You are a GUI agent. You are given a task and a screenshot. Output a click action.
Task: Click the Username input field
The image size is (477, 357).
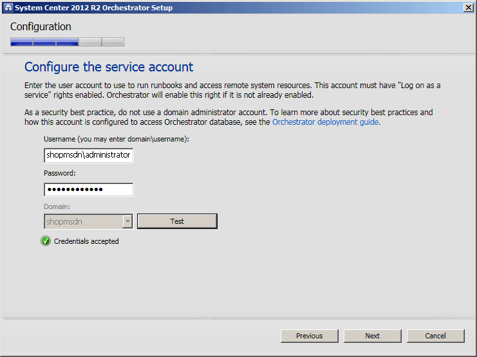(x=88, y=155)
